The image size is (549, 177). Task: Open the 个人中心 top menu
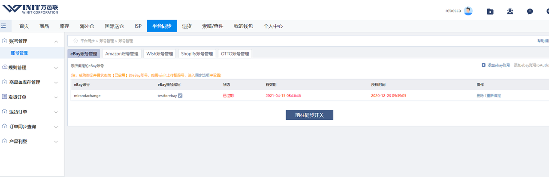(x=273, y=26)
